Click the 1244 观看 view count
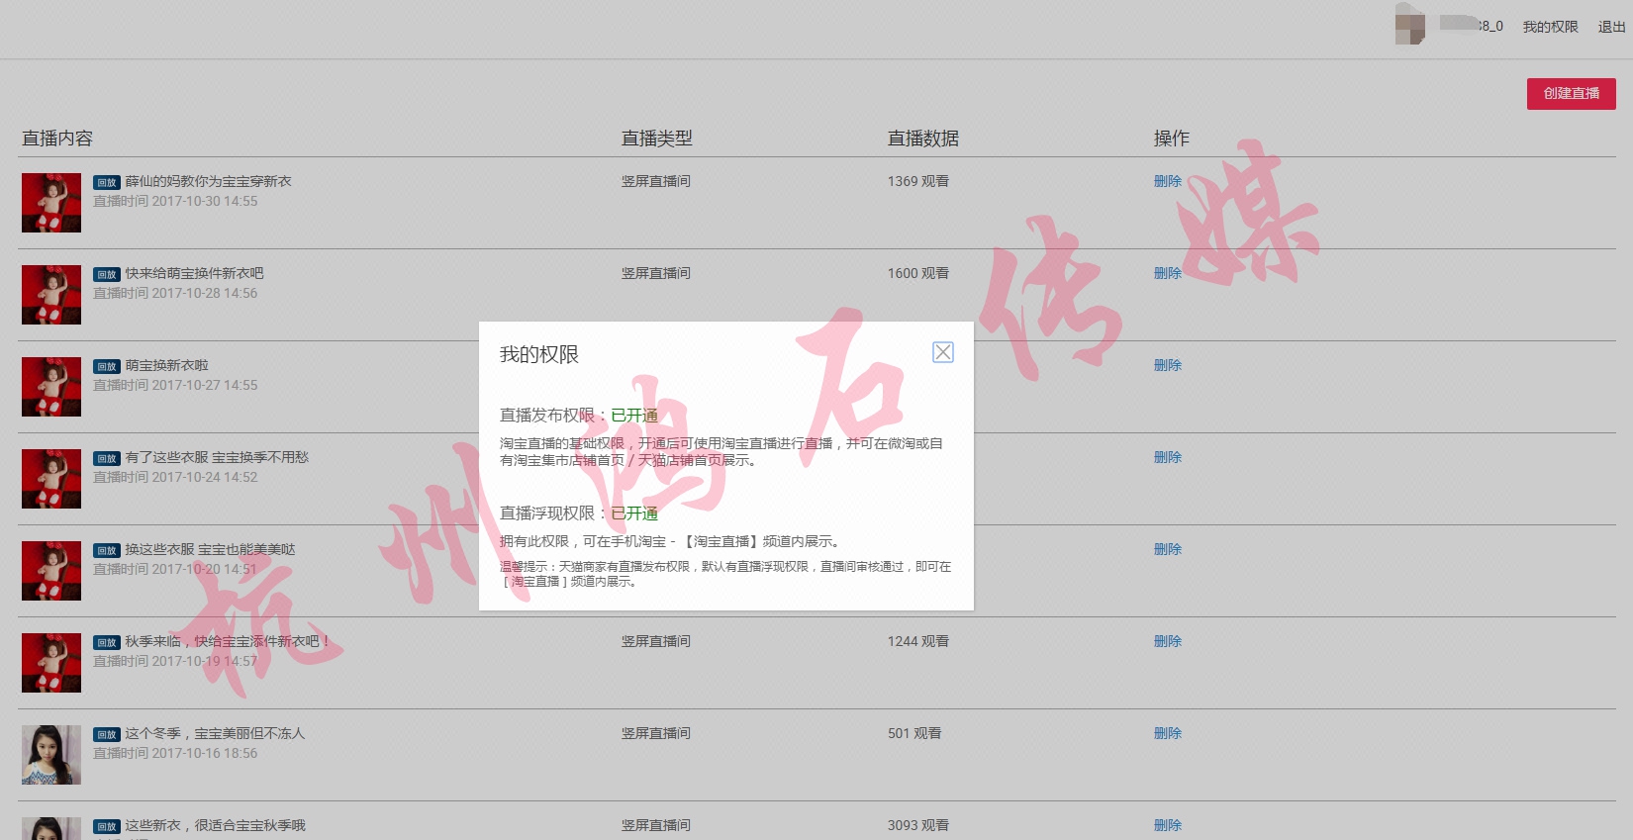The width and height of the screenshot is (1633, 840). click(x=917, y=641)
